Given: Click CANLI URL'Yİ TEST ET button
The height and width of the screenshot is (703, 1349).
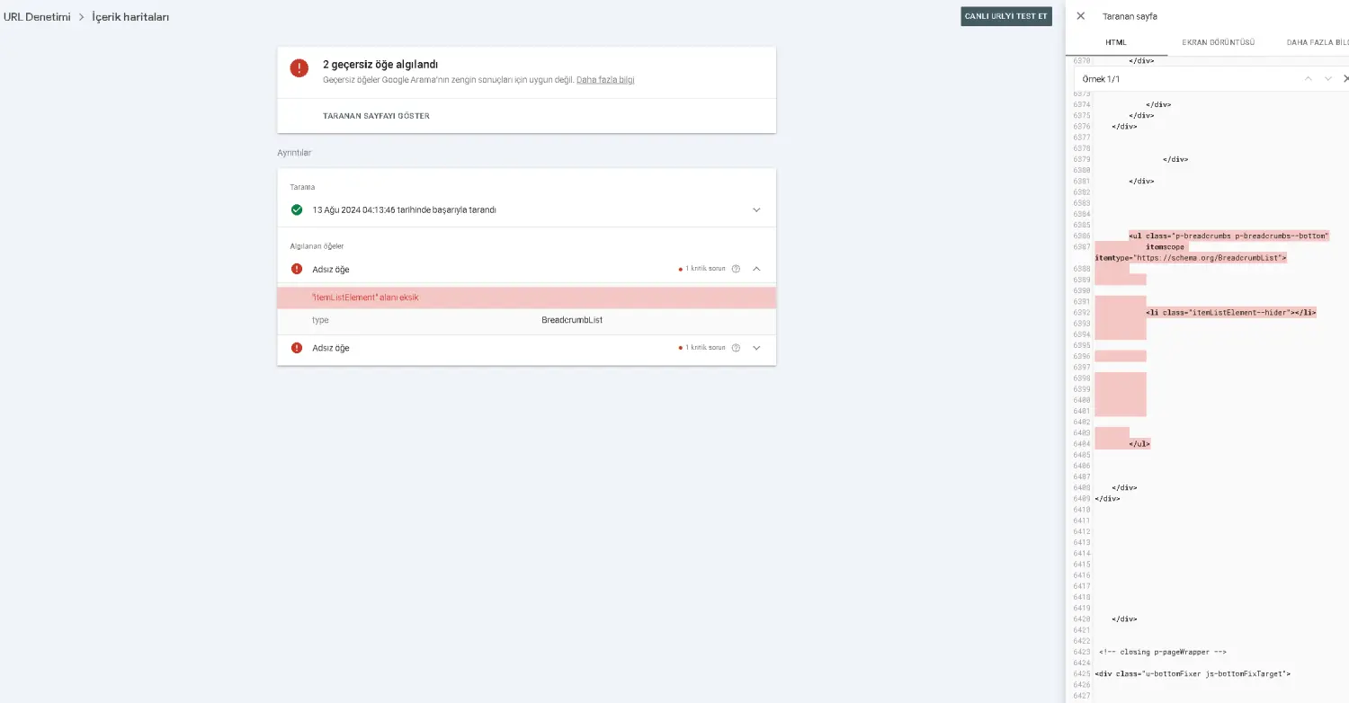Looking at the screenshot, I should [x=1006, y=16].
